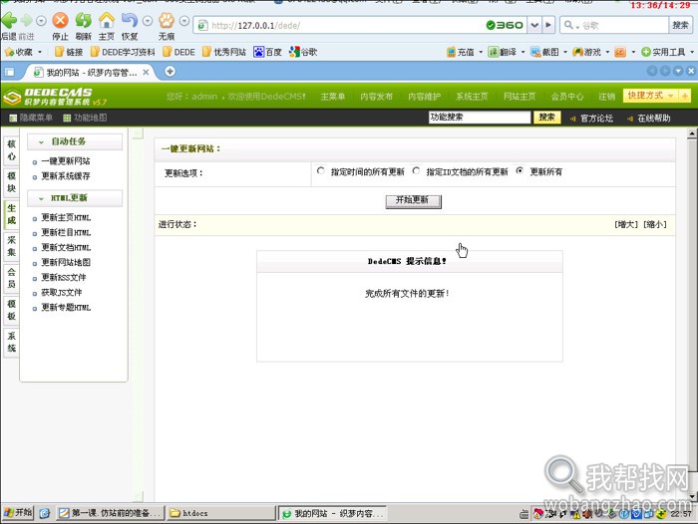Click the blue Restore undo icon
698x524 pixels.
(130, 20)
